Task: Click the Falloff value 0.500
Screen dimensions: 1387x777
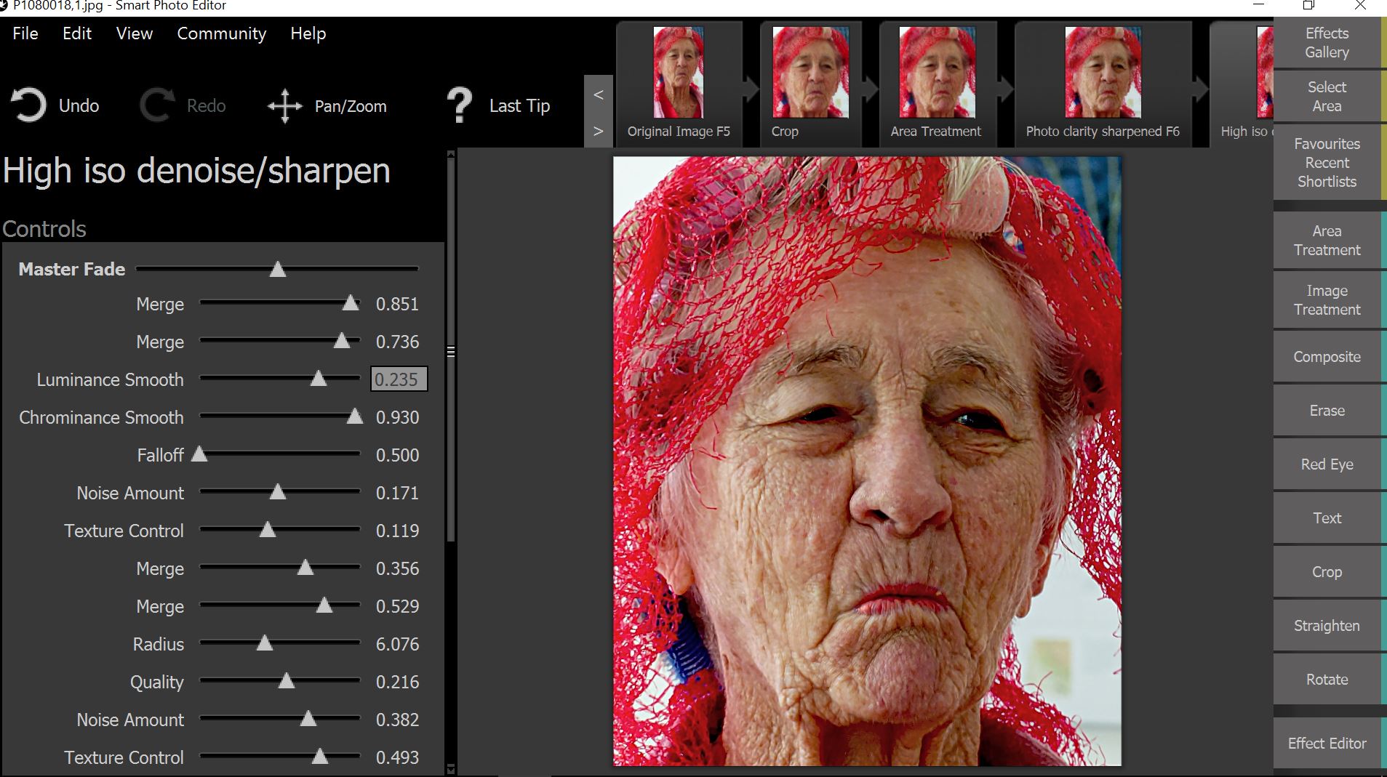Action: click(x=397, y=456)
